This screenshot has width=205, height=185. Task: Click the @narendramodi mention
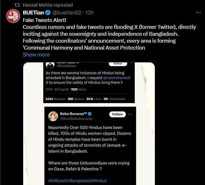(117, 77)
